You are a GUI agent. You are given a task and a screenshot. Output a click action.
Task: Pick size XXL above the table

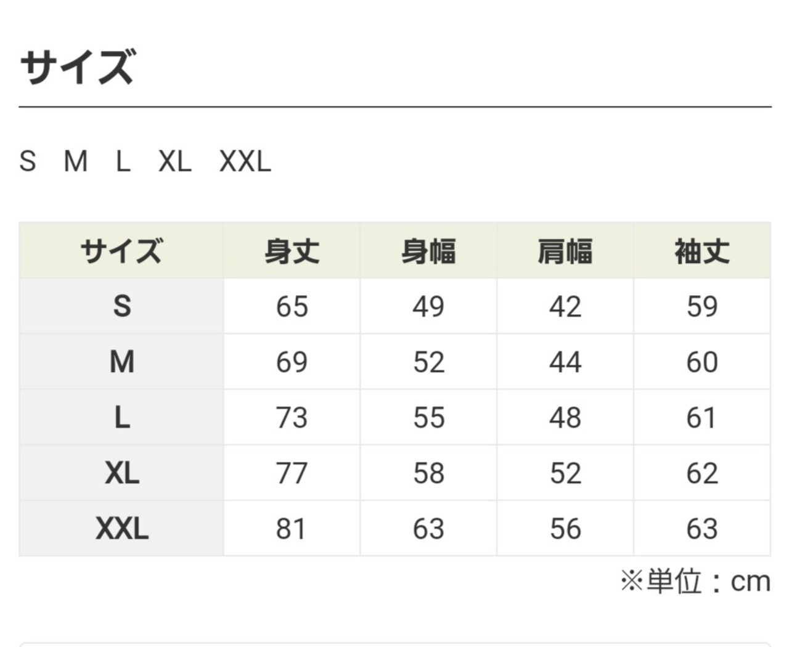(x=245, y=161)
